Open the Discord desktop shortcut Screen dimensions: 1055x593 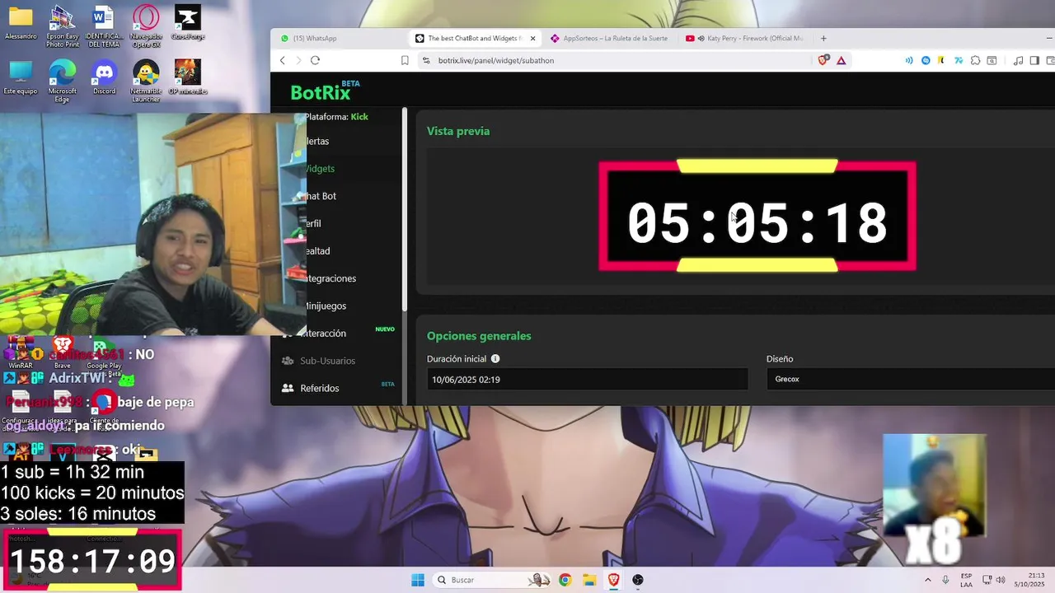105,77
